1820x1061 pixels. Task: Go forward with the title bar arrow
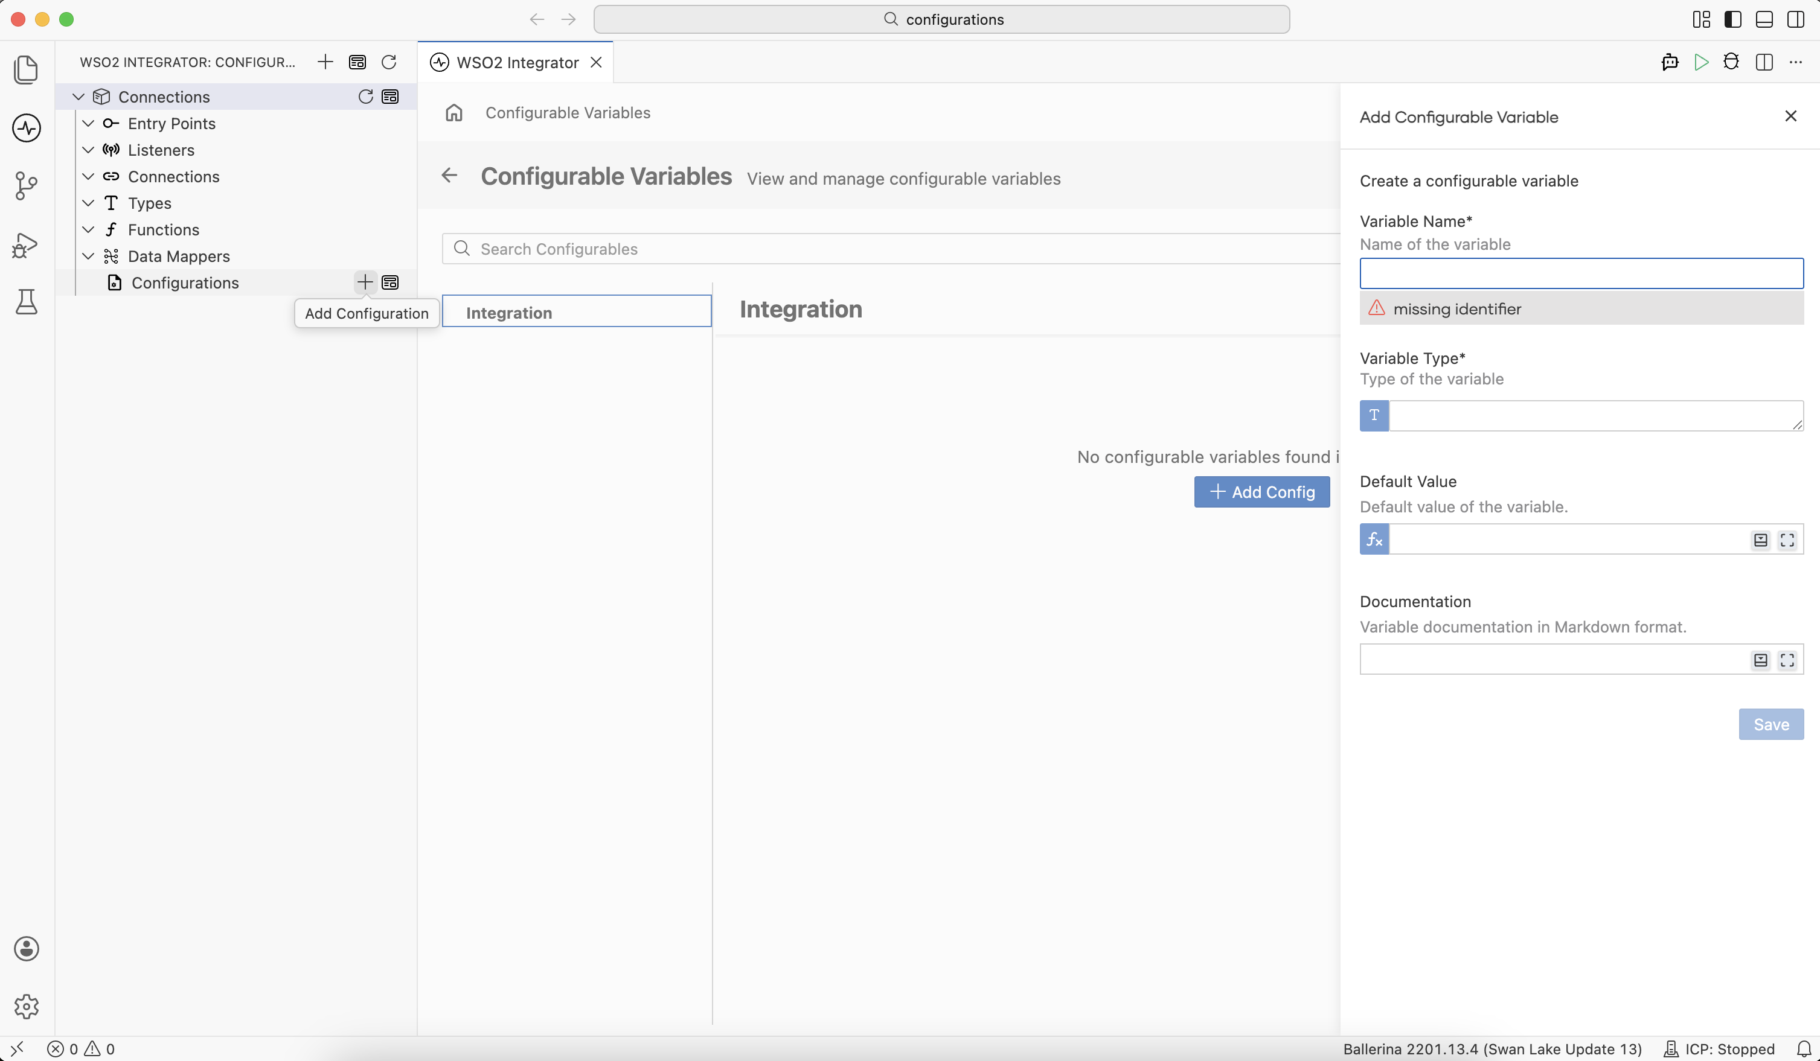[x=568, y=19]
